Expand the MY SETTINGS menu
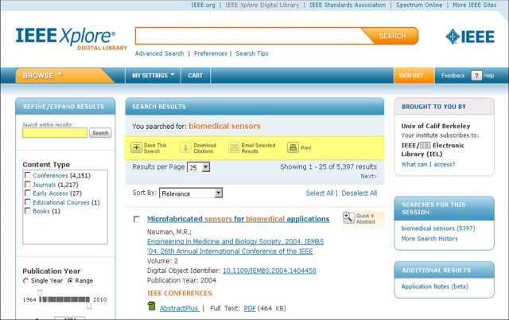Image resolution: width=509 pixels, height=320 pixels. [153, 76]
